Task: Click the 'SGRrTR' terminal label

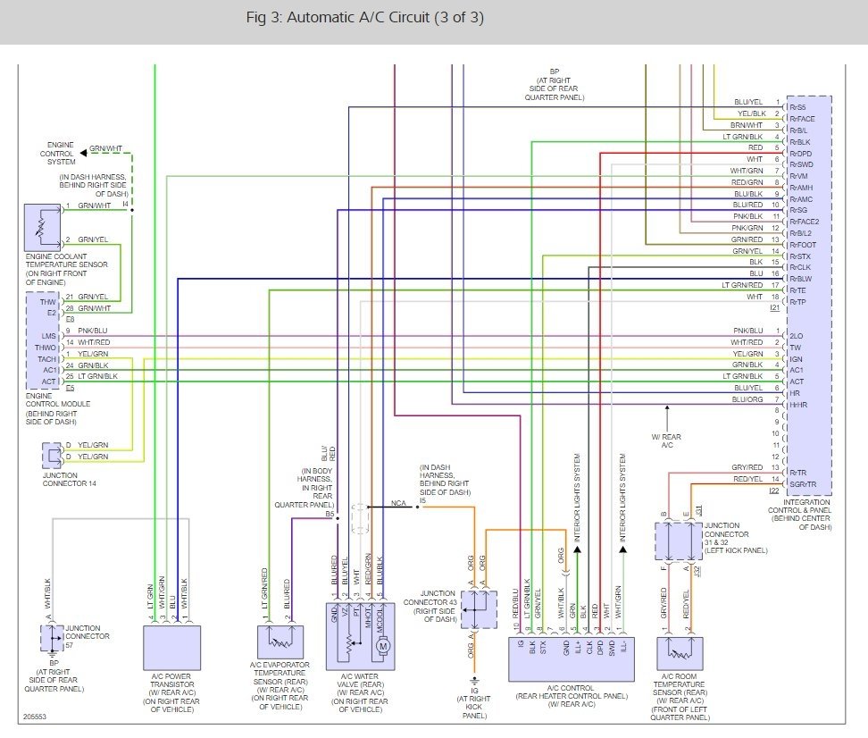Action: click(x=803, y=484)
